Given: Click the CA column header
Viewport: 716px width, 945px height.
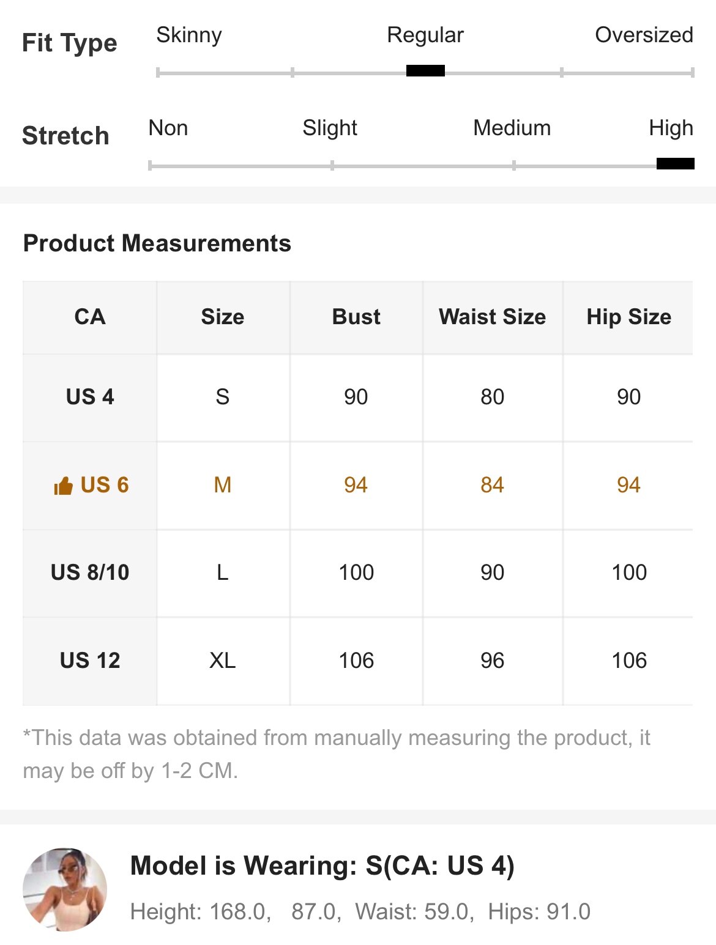Looking at the screenshot, I should [x=90, y=317].
